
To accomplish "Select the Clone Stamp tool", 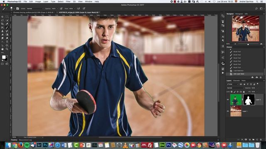I will (2, 31).
